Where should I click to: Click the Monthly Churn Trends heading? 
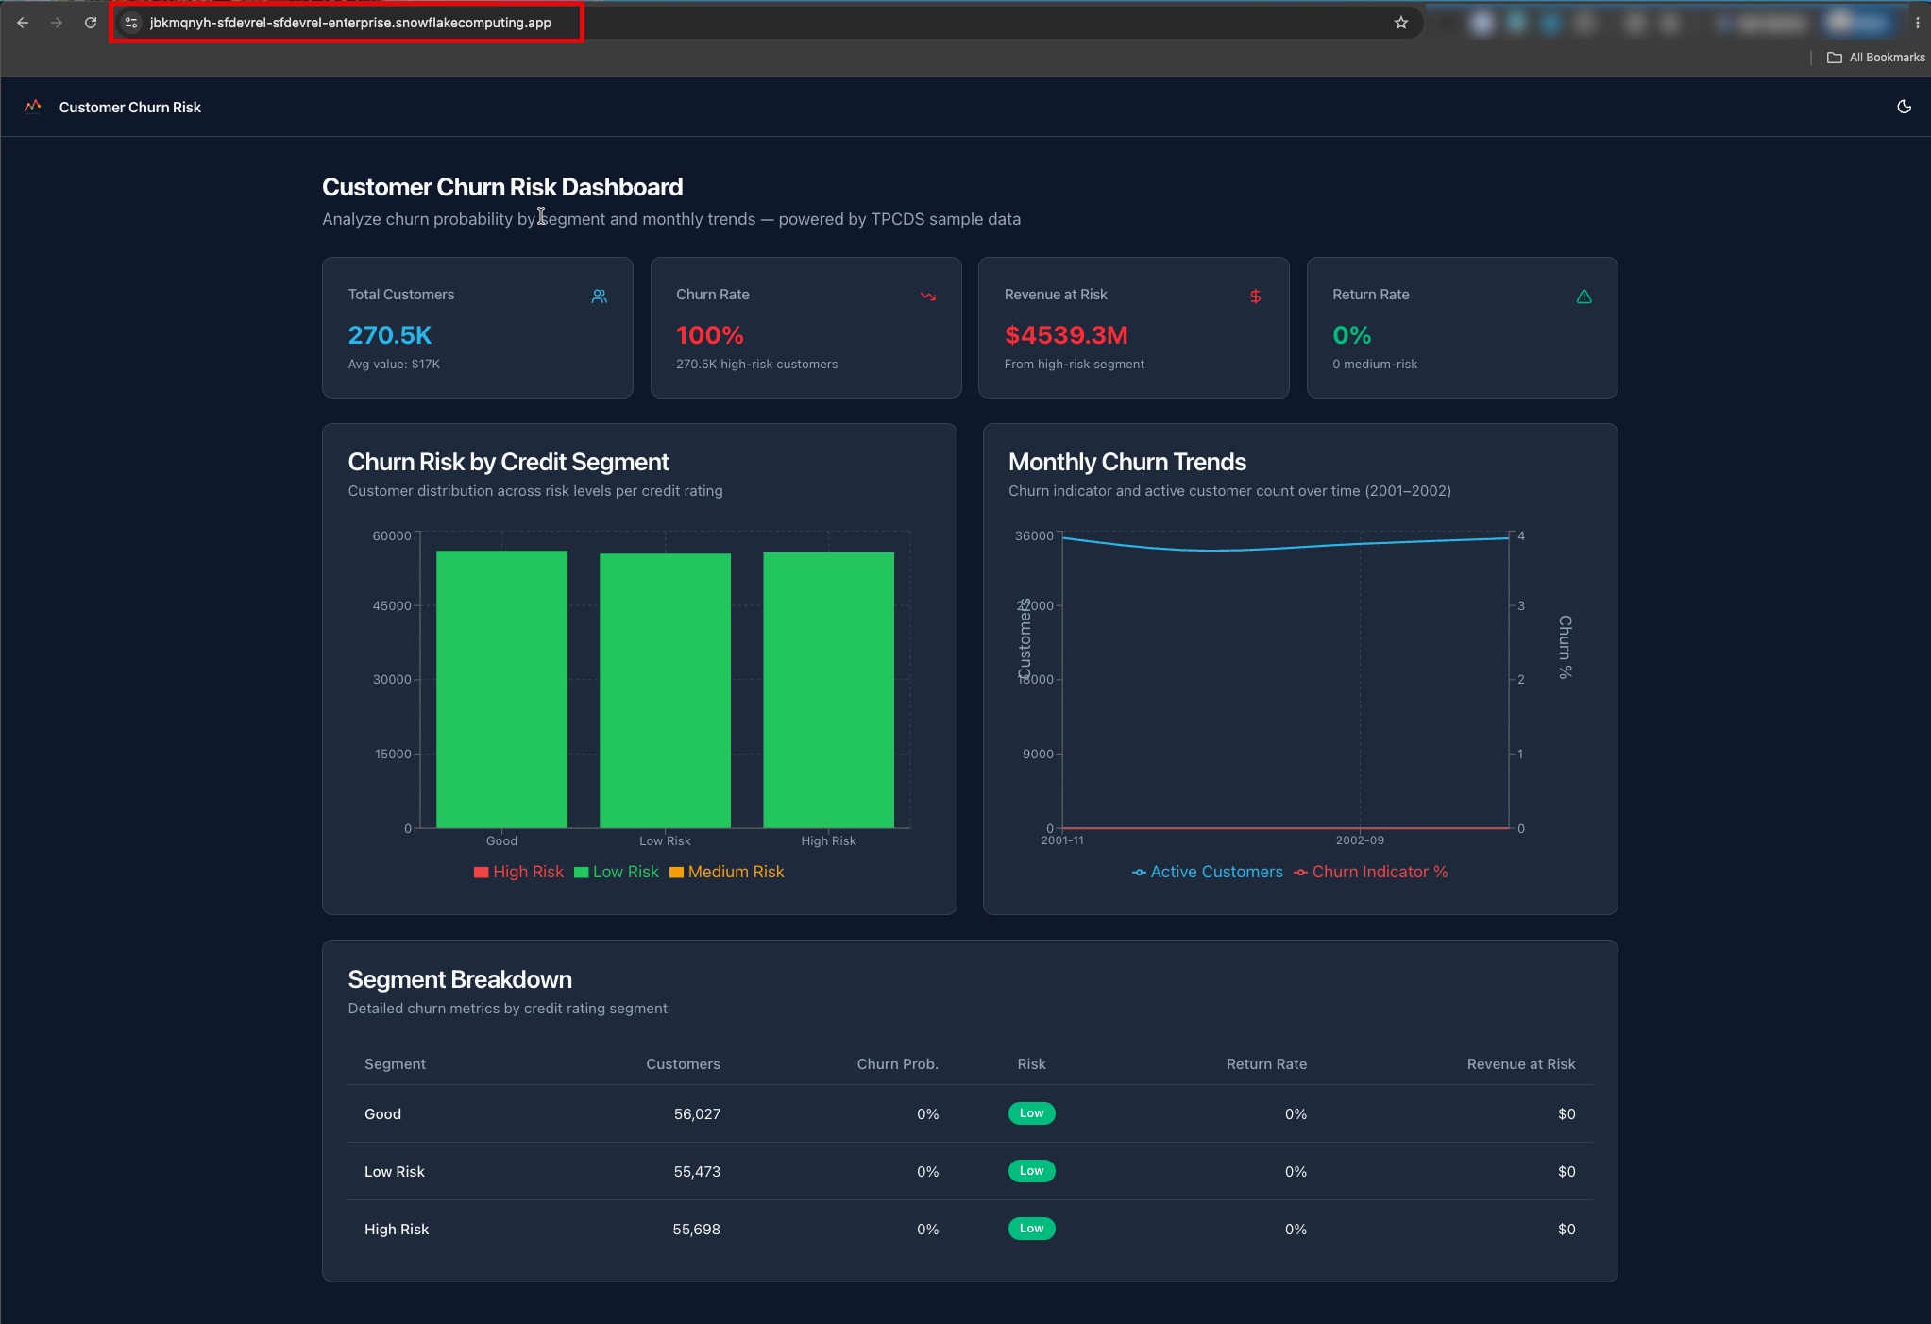(1127, 462)
